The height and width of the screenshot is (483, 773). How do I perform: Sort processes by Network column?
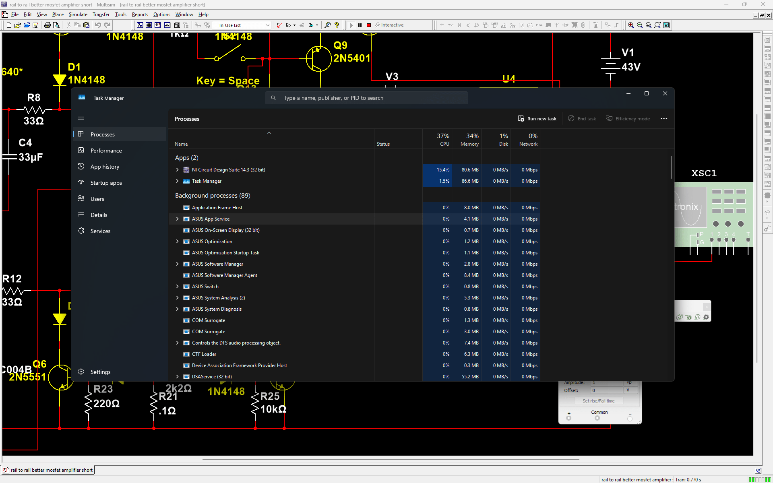(525, 140)
